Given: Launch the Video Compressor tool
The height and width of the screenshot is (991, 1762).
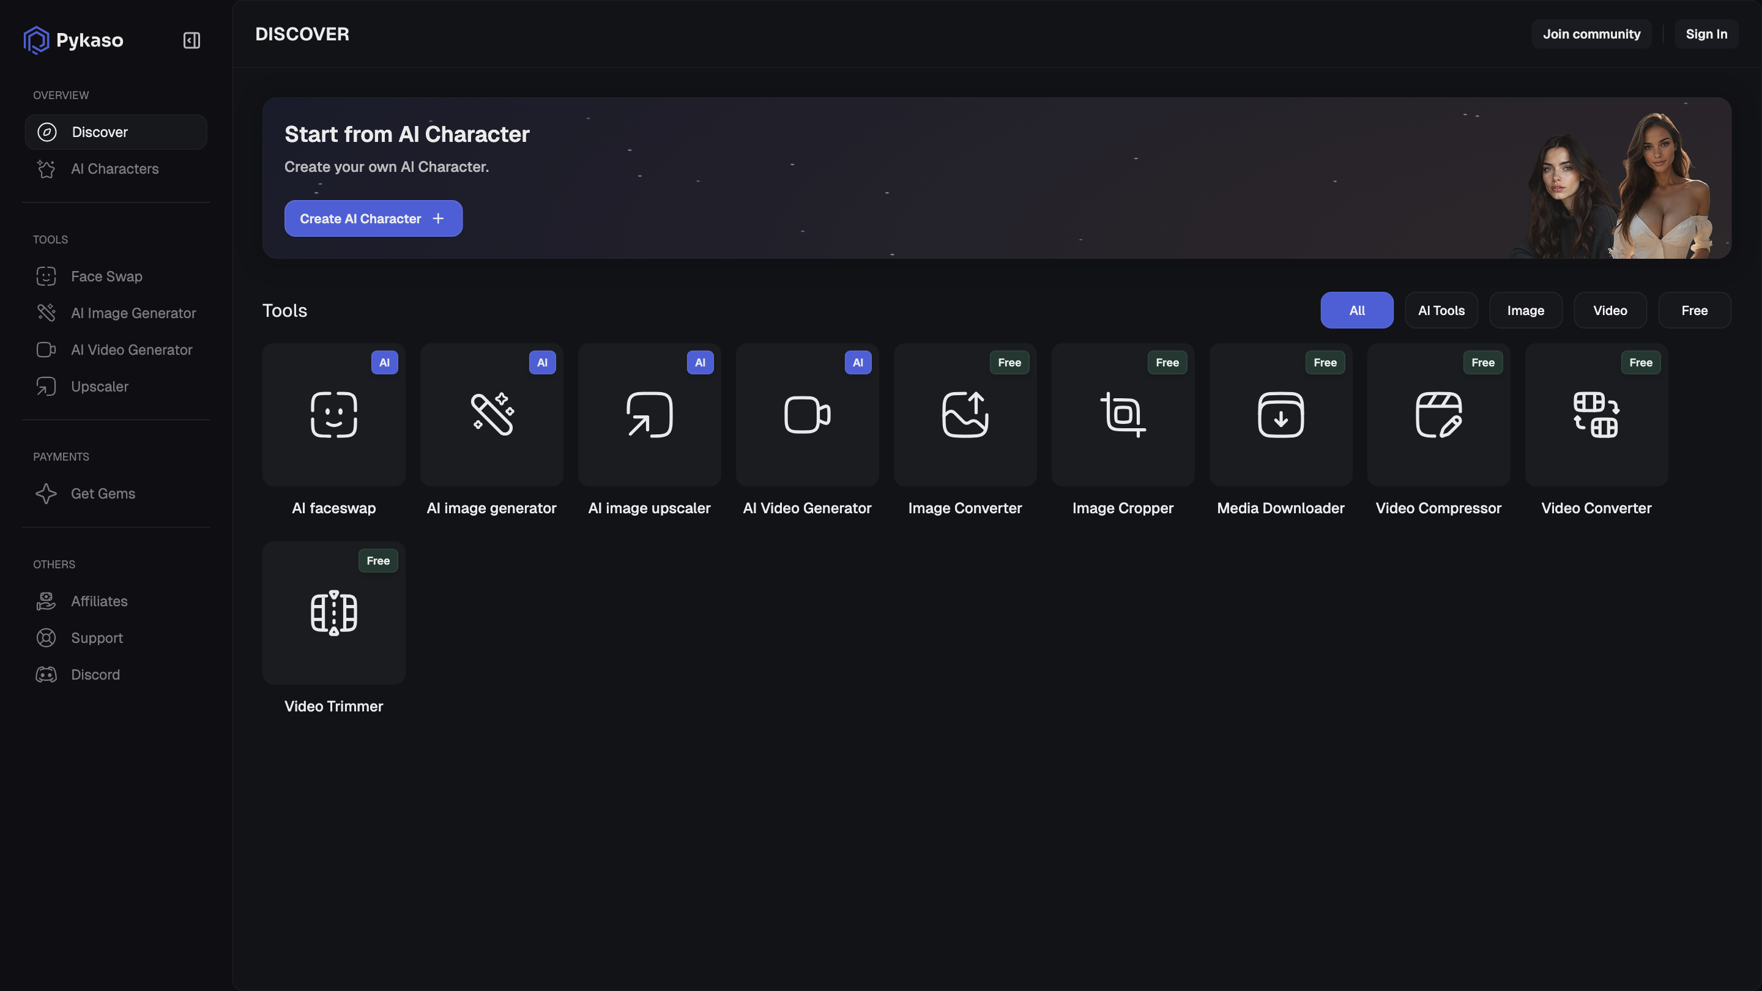Looking at the screenshot, I should click(x=1438, y=415).
